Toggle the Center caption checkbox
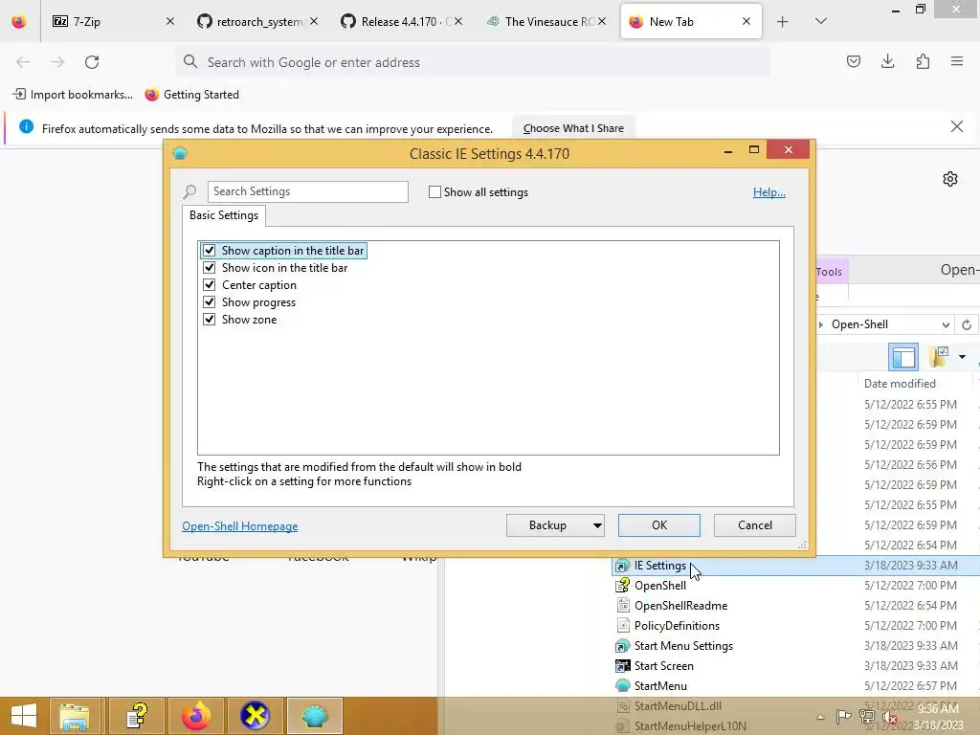 209,285
